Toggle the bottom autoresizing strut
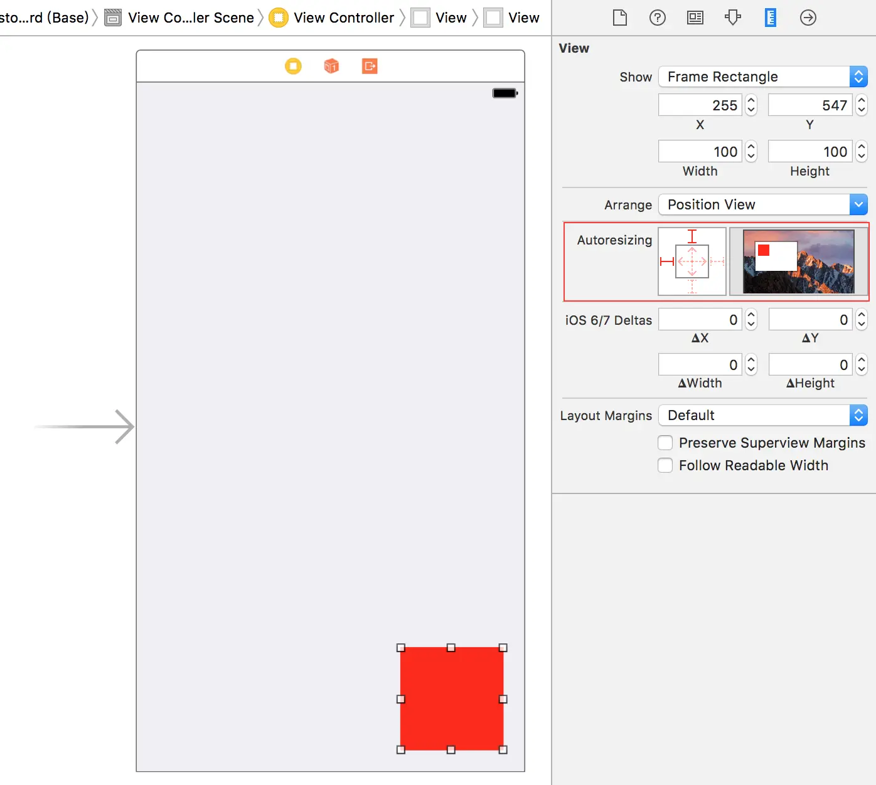The image size is (876, 785). coord(692,287)
